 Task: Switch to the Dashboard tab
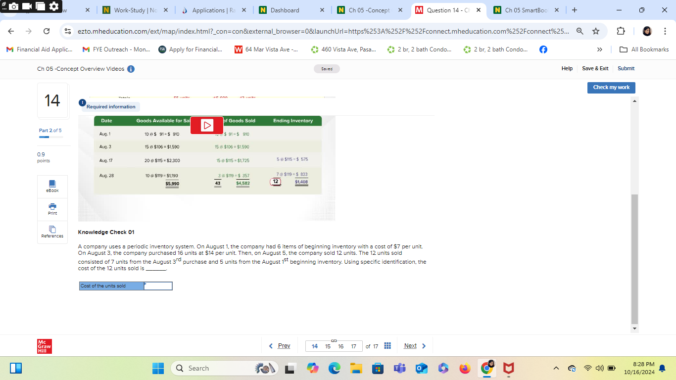pos(291,10)
